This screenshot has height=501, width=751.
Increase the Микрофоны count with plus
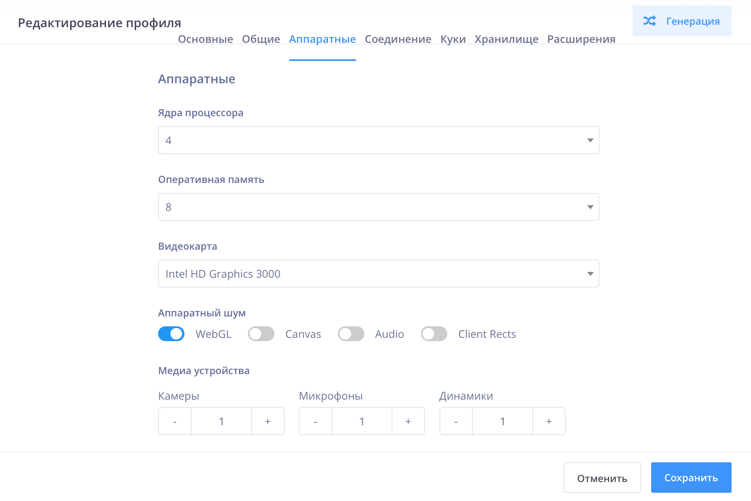tap(408, 421)
